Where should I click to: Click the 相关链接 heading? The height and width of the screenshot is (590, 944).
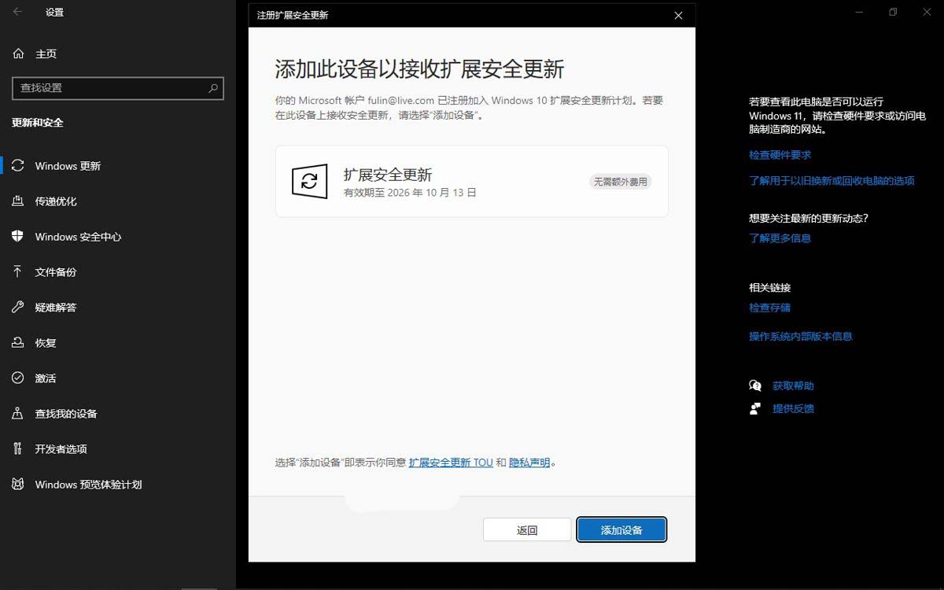point(769,287)
